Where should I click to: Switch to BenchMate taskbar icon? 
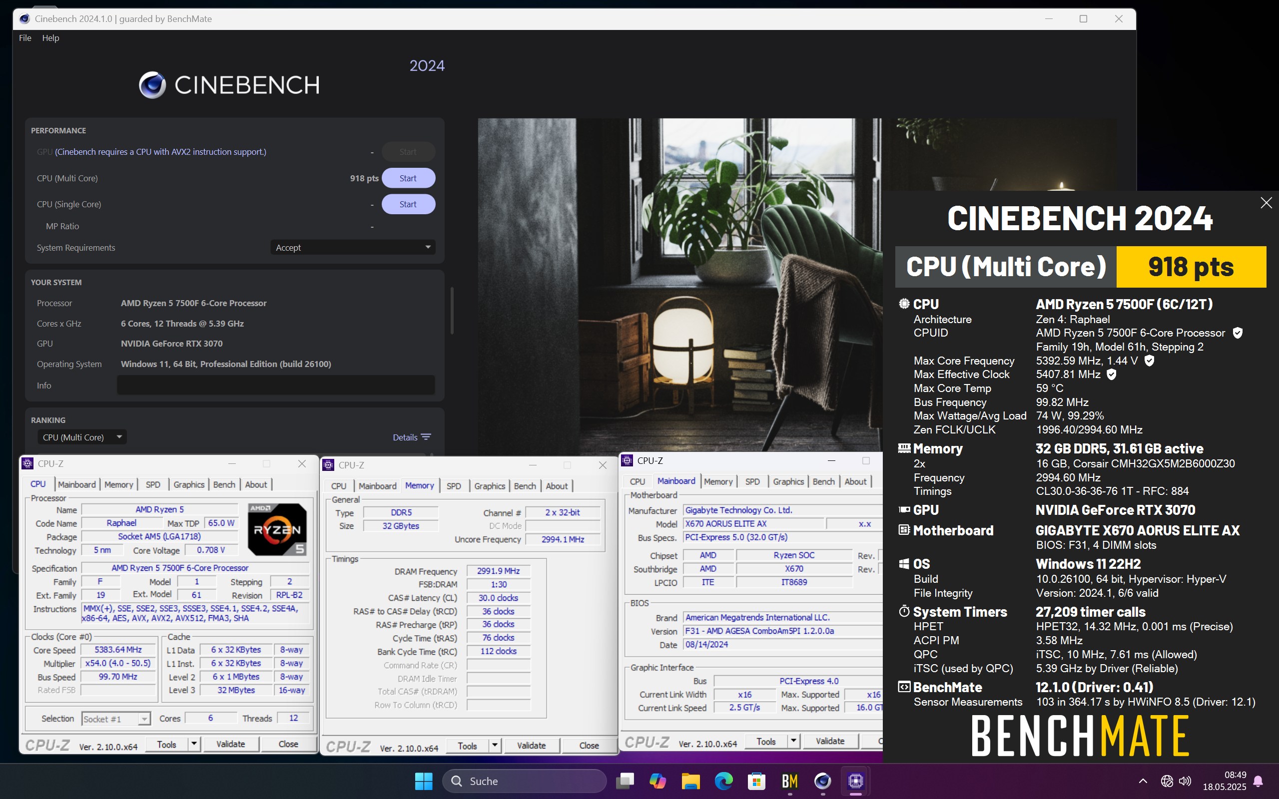click(x=789, y=781)
